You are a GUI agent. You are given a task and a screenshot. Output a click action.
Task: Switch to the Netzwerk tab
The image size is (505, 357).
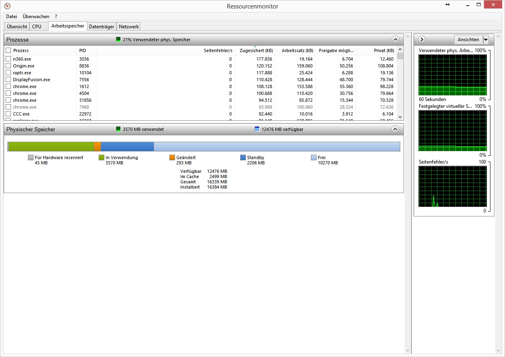[129, 27]
